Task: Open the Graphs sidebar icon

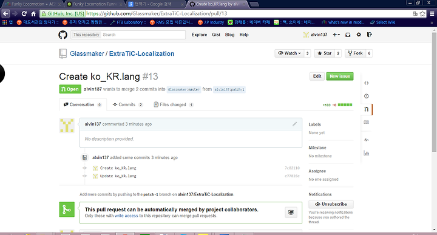Action: pos(367,153)
